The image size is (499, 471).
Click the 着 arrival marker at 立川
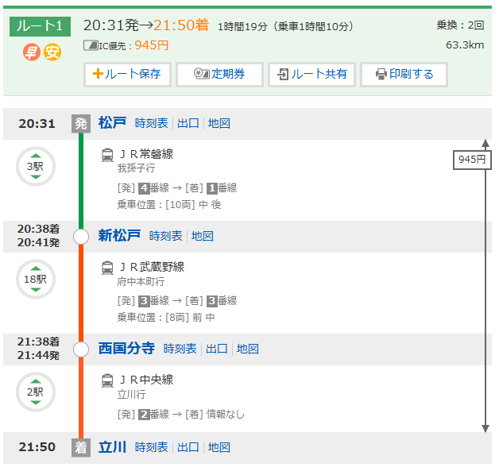(x=81, y=448)
